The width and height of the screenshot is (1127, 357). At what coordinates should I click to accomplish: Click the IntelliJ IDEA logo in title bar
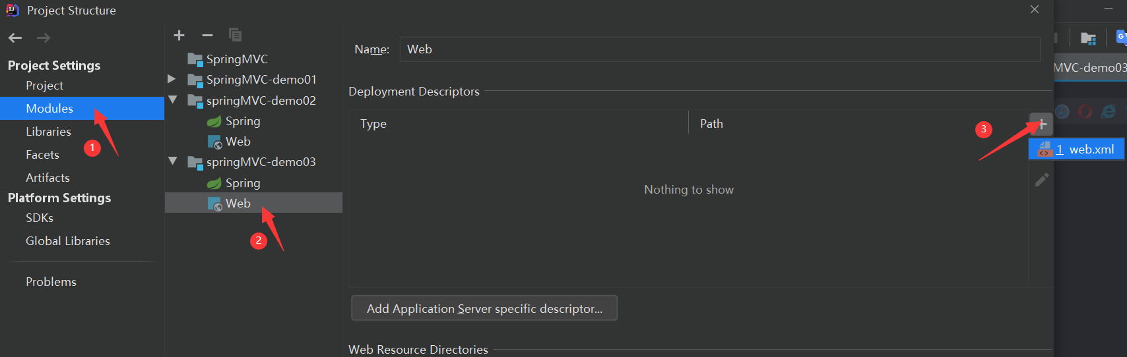tap(13, 10)
